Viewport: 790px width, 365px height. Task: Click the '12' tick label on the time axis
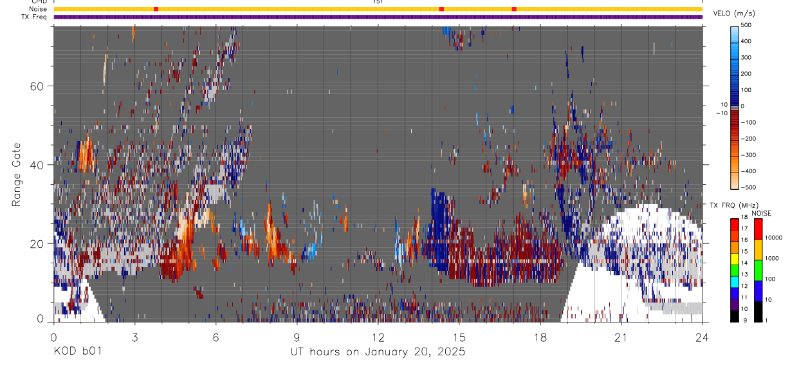click(x=378, y=337)
